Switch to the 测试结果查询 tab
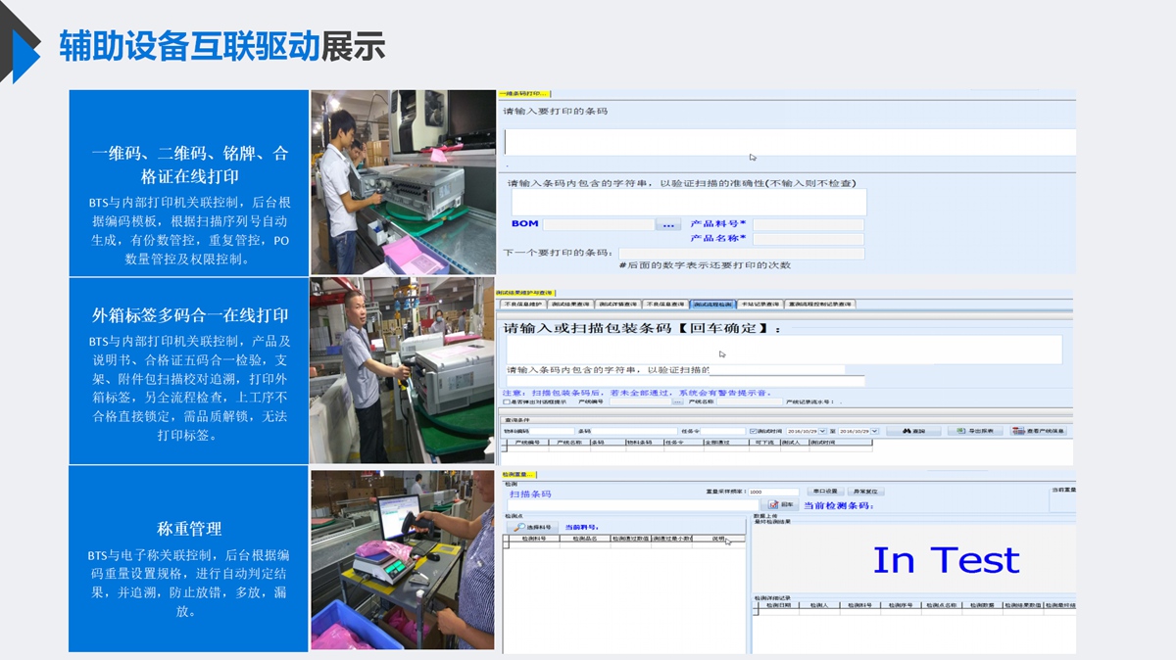Image resolution: width=1176 pixels, height=660 pixels. pyautogui.click(x=570, y=305)
